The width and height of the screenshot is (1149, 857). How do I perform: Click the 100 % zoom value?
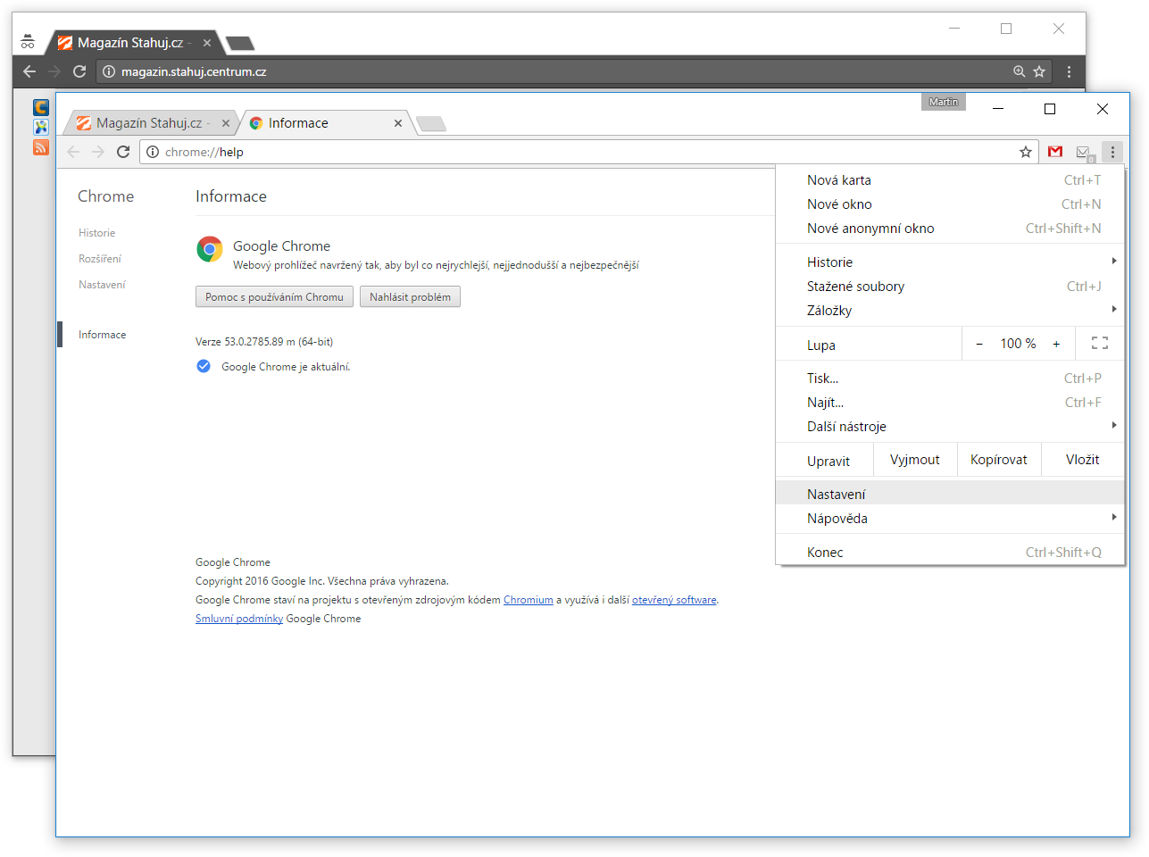[x=1018, y=344]
